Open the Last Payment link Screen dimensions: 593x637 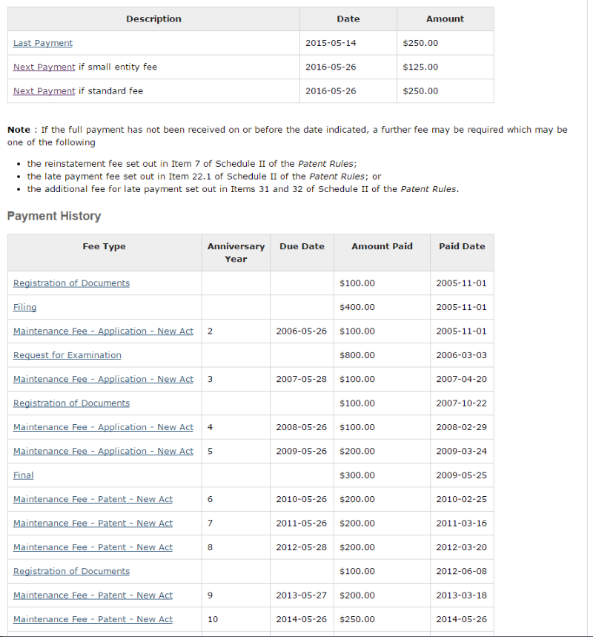(x=43, y=43)
